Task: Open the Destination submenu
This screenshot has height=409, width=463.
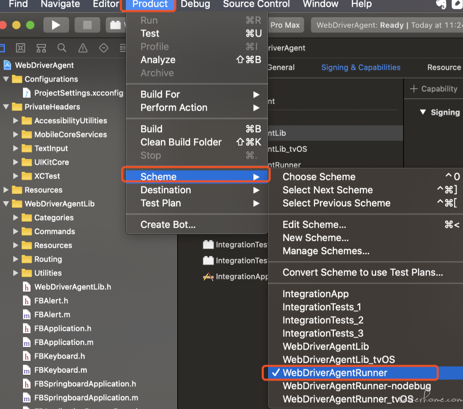Action: [197, 190]
